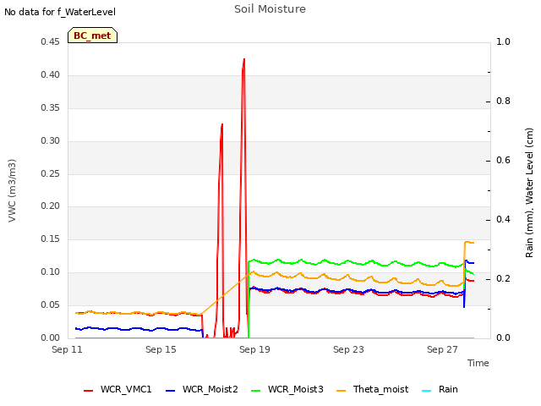Viewport: 541px width, 406px height.
Task: Click the blue WCR_Moist2 legend swatch
Action: click(171, 391)
